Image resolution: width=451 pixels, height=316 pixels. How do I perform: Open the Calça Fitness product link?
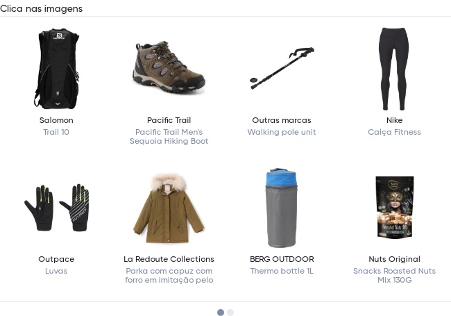pos(394,132)
